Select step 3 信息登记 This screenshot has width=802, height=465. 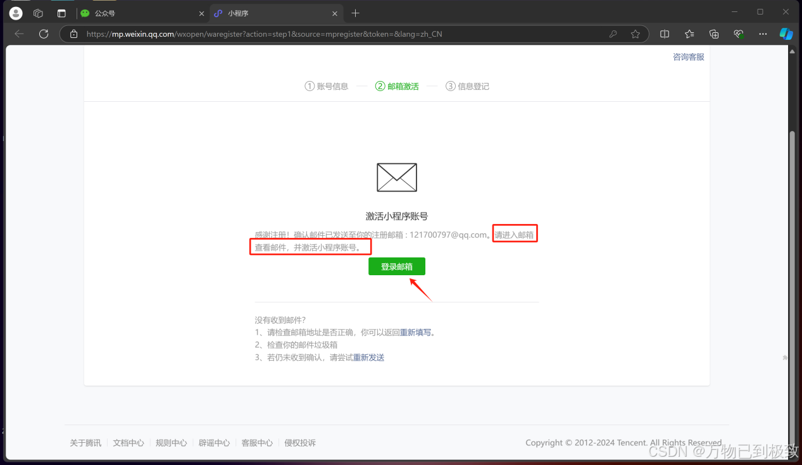[x=467, y=86]
